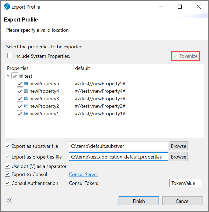Click the Finish button
Viewport: 209px width, 212px height.
pos(139,201)
